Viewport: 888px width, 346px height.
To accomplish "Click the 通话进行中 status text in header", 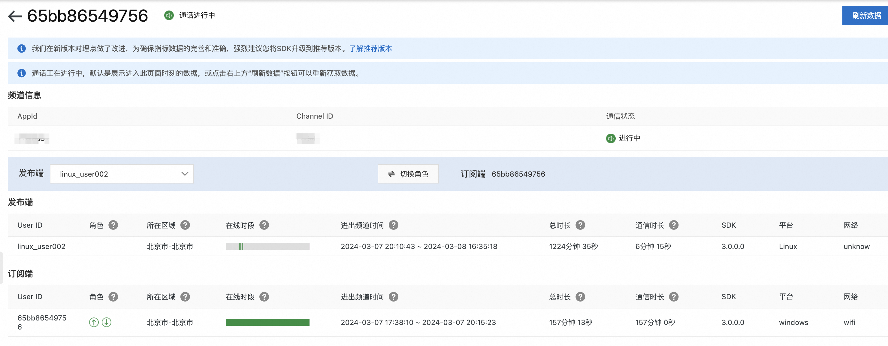I will pos(197,15).
